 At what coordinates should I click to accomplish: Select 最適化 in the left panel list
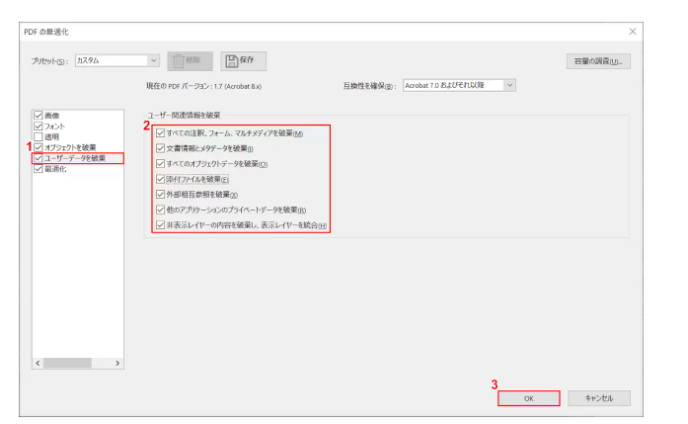58,169
